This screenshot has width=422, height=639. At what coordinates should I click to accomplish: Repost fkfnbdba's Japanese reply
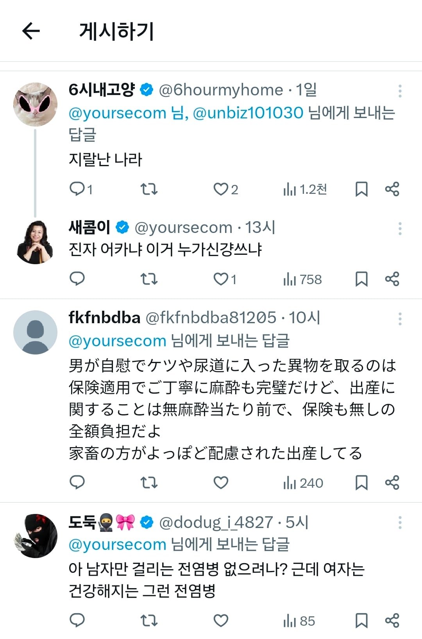coord(149,483)
